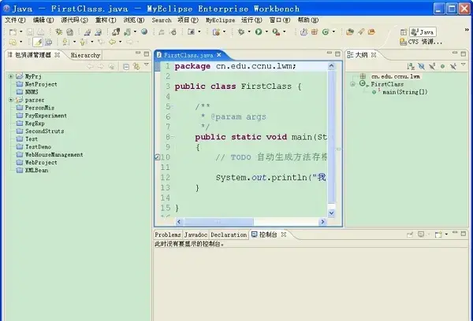This screenshot has height=321, width=473.
Task: Click the Open Perspective icon beside Java
Action: [404, 32]
